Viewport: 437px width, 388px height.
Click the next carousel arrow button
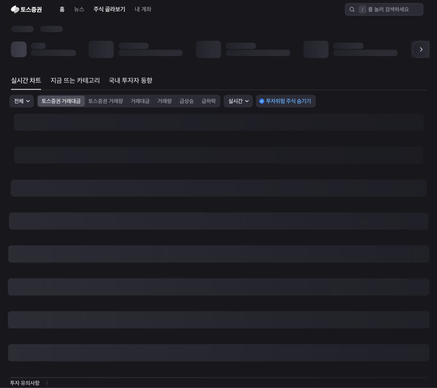pyautogui.click(x=421, y=49)
